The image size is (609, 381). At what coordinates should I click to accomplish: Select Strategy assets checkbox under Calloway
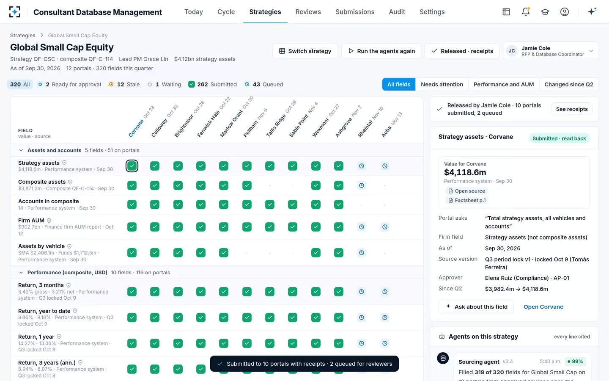click(x=155, y=166)
